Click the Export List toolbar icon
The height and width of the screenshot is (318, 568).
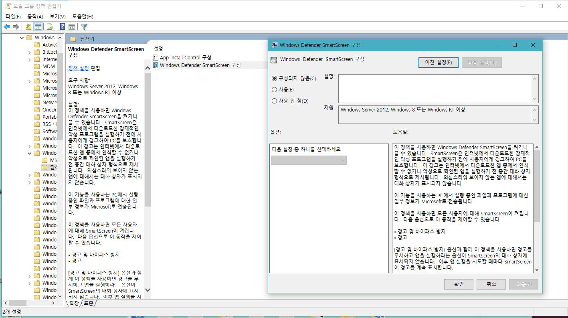[50, 27]
